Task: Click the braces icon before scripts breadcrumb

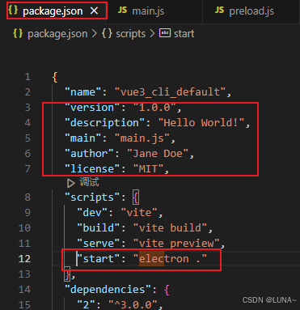Action: [x=107, y=33]
